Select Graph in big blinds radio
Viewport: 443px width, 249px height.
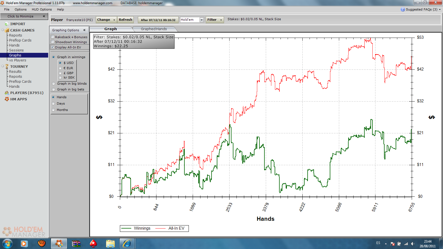tap(53, 84)
